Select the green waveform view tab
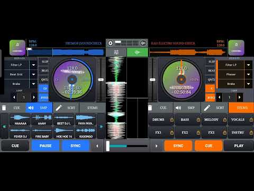254x191 pixels. [138, 53]
